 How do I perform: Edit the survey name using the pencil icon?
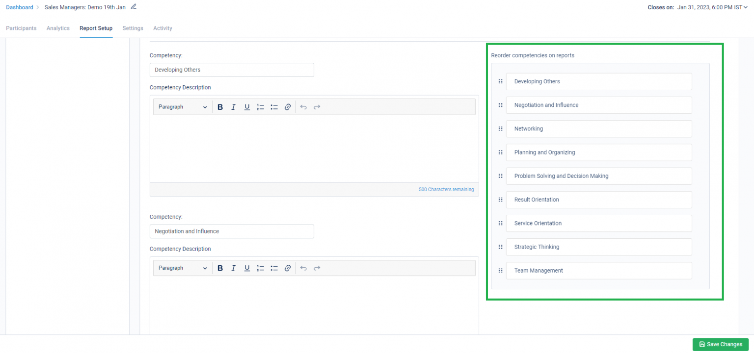[x=133, y=7]
